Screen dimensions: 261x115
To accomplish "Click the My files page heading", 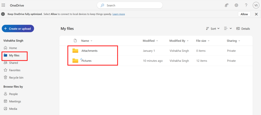I will [x=67, y=29].
